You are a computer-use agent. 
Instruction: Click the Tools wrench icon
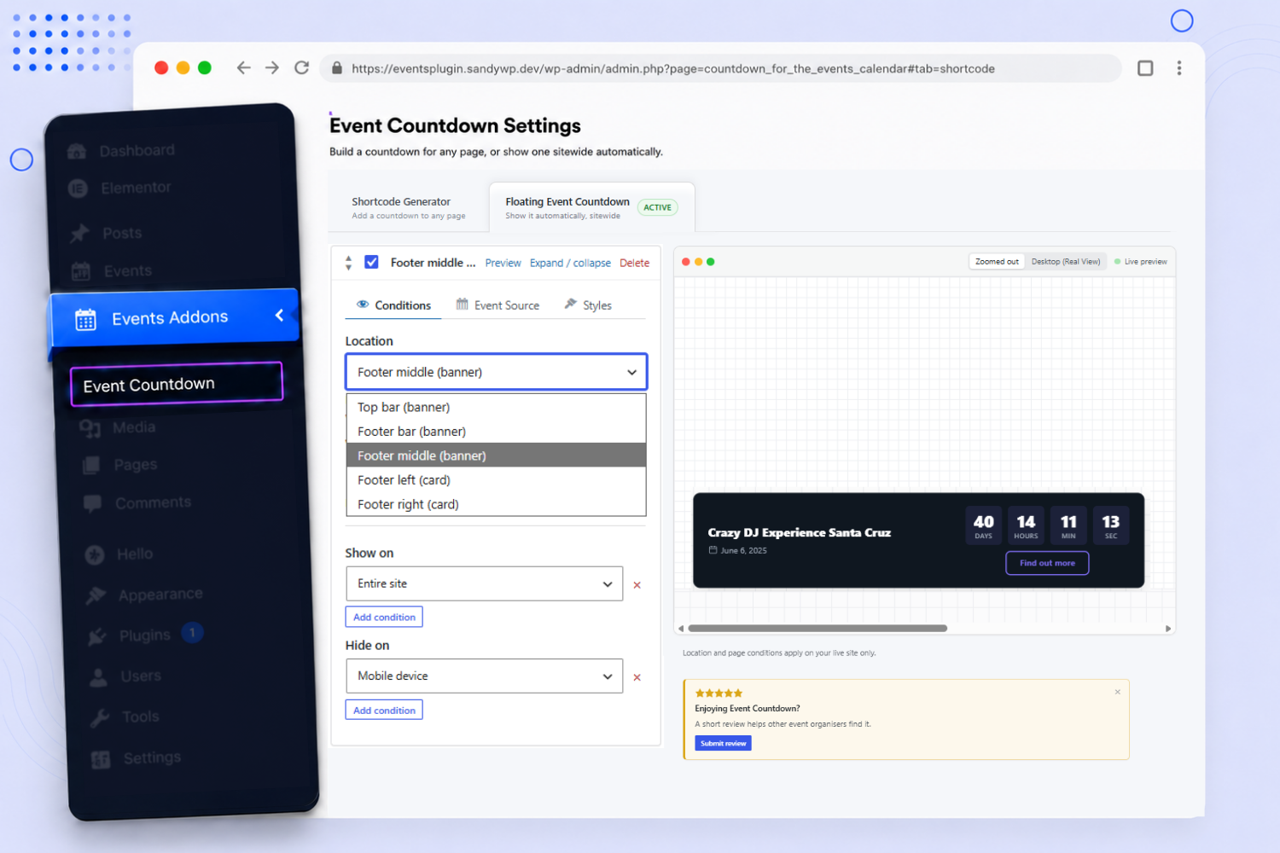[x=100, y=718]
